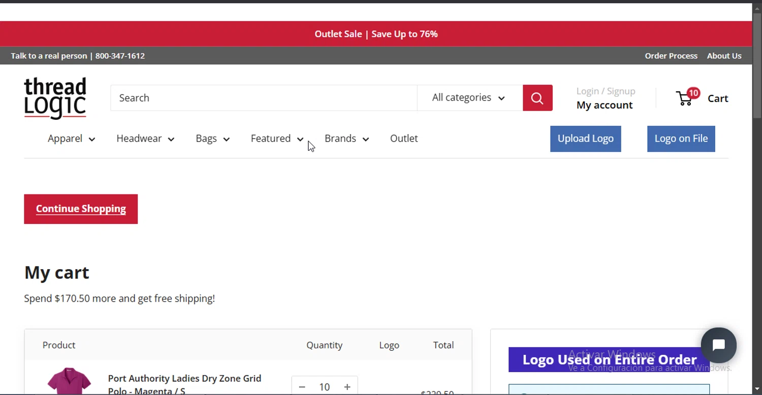Click the Cart text link
Screen dimensions: 762x395
point(718,98)
